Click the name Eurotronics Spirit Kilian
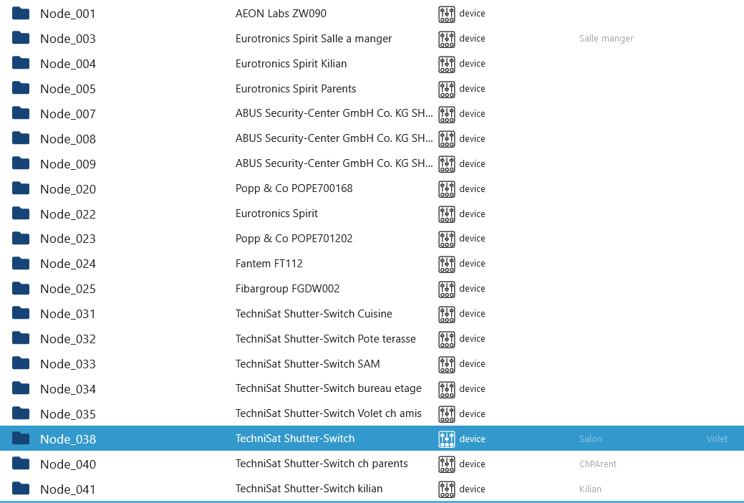The image size is (744, 503). (291, 64)
